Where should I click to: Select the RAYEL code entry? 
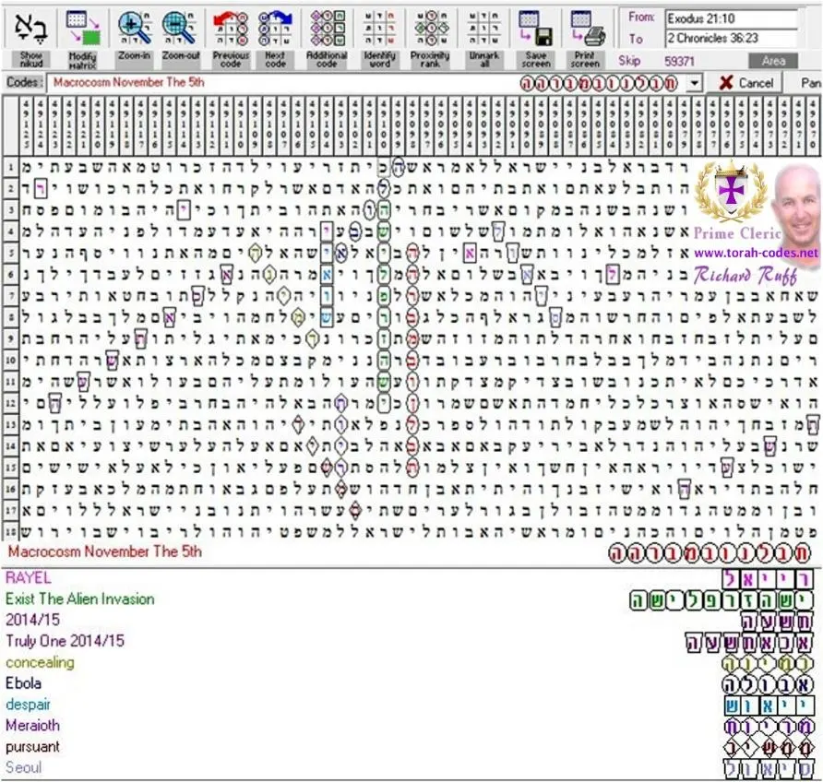pyautogui.click(x=29, y=578)
